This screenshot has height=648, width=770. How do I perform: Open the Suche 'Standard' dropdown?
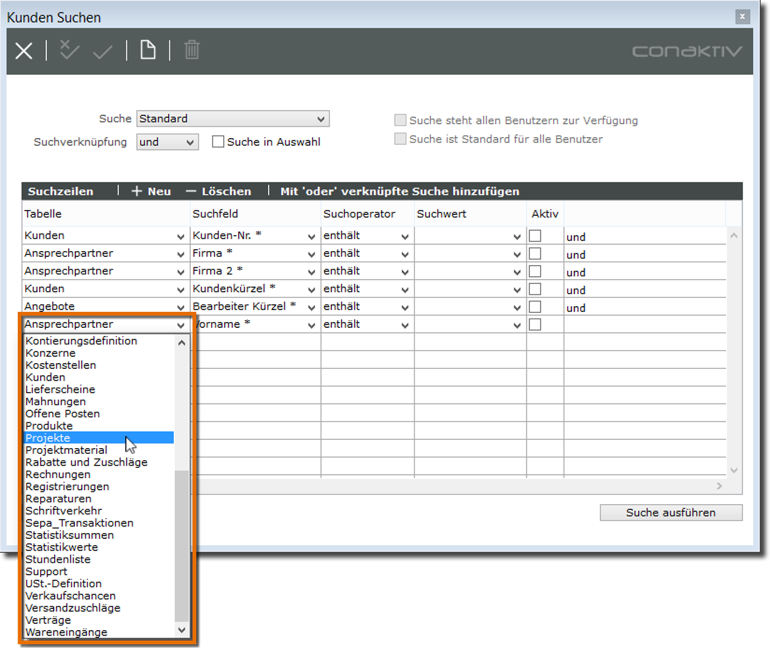click(233, 119)
